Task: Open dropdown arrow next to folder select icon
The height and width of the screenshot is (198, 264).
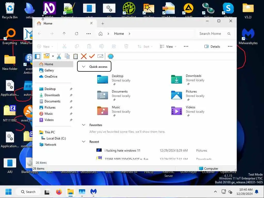Action: pos(53,56)
